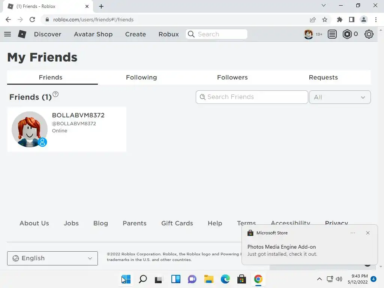Click the Search Friends input field
This screenshot has width=384, height=288.
252,97
